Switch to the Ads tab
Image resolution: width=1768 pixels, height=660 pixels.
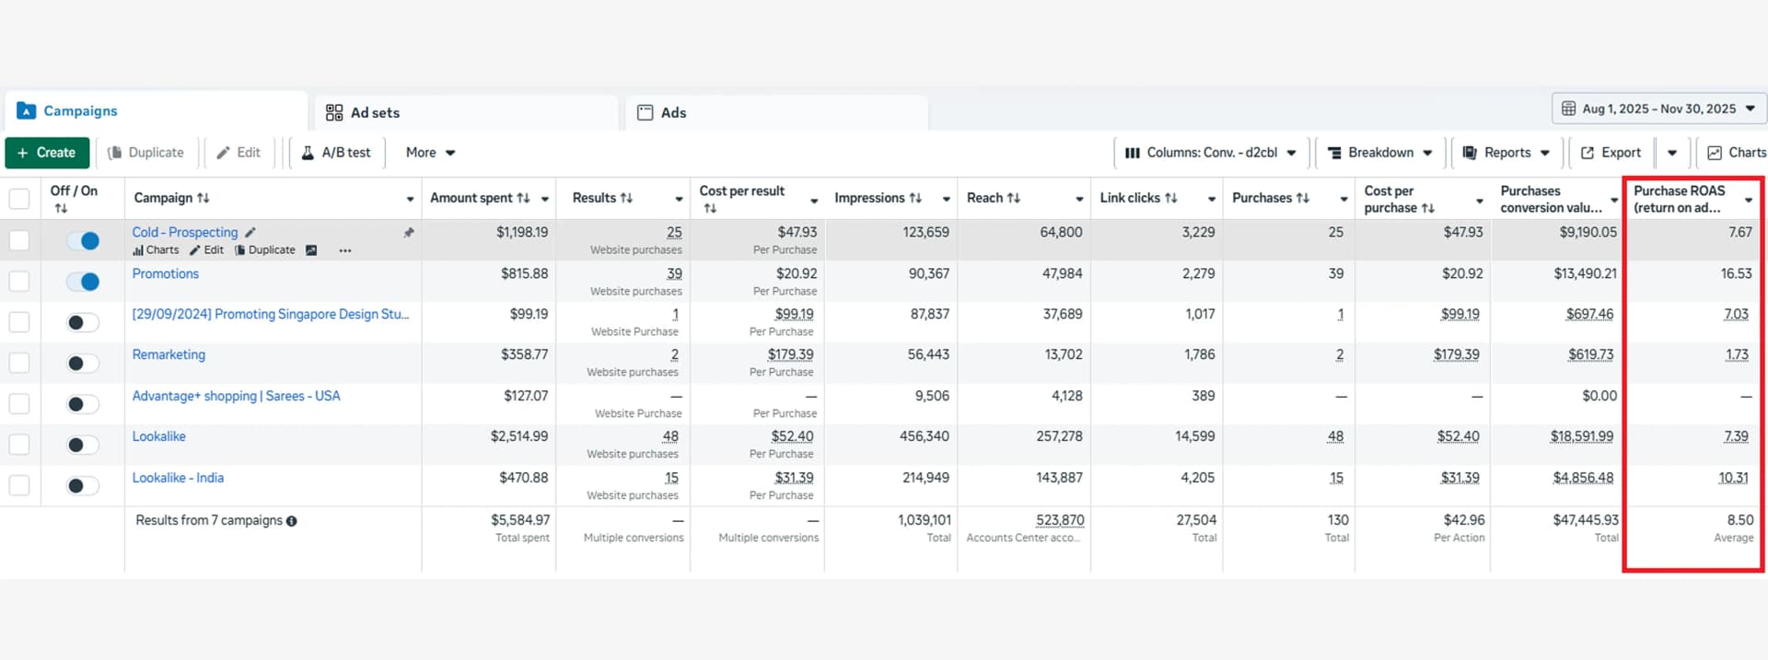[662, 112]
